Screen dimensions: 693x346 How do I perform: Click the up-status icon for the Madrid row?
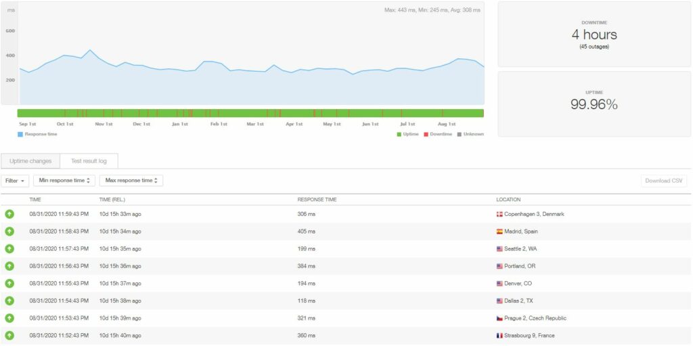[x=9, y=232]
